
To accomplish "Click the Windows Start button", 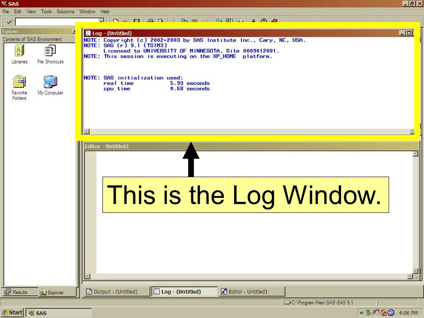I will [12, 313].
